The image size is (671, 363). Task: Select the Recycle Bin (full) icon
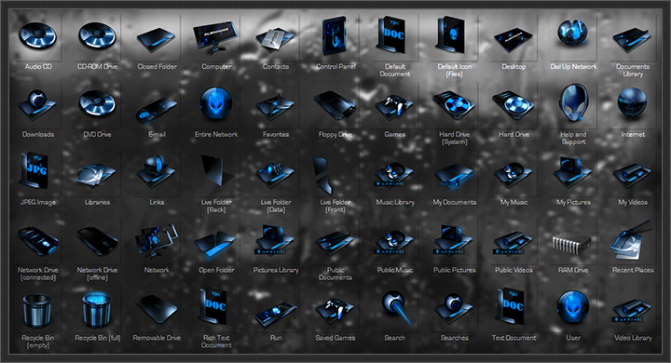point(97,310)
